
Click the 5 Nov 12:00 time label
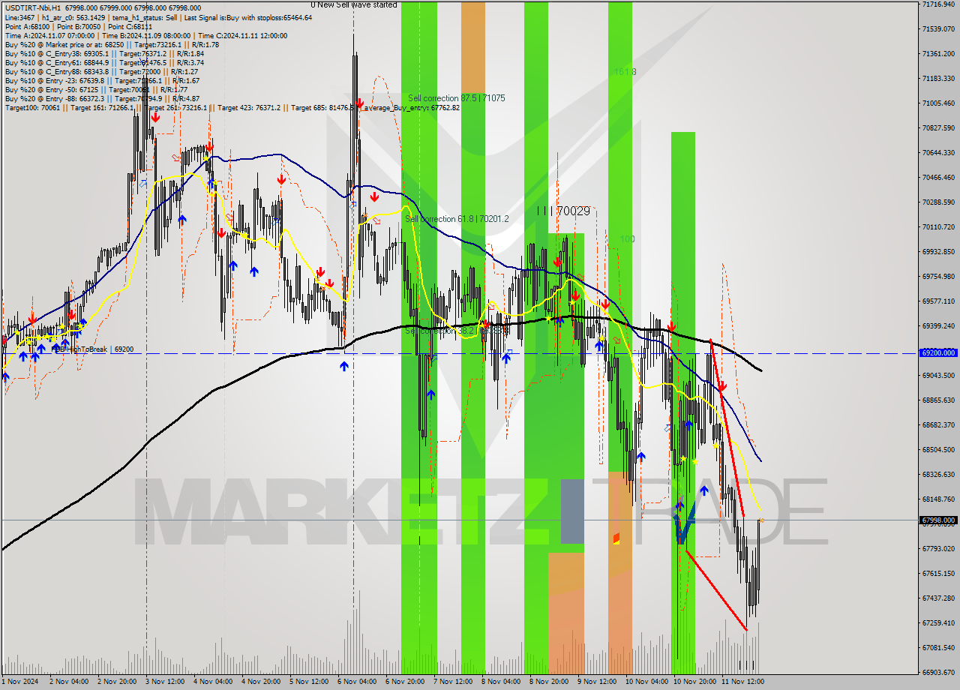[x=310, y=682]
